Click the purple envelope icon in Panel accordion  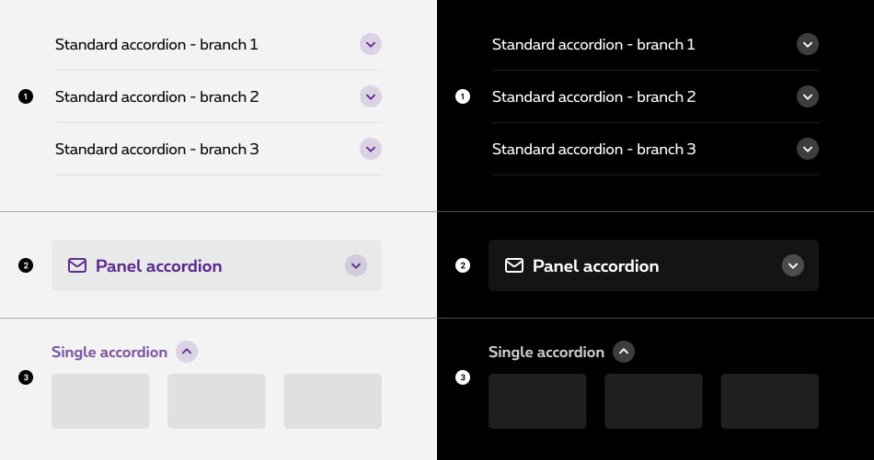coord(77,265)
